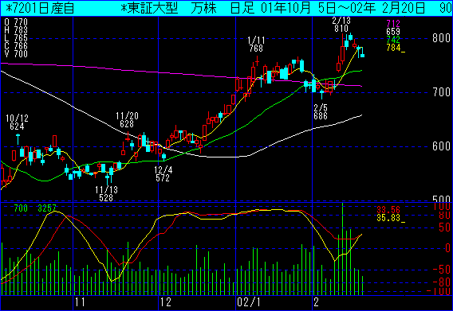Click the red 33.56 oscillator value
Screen dimensions: 453x311
388,210
